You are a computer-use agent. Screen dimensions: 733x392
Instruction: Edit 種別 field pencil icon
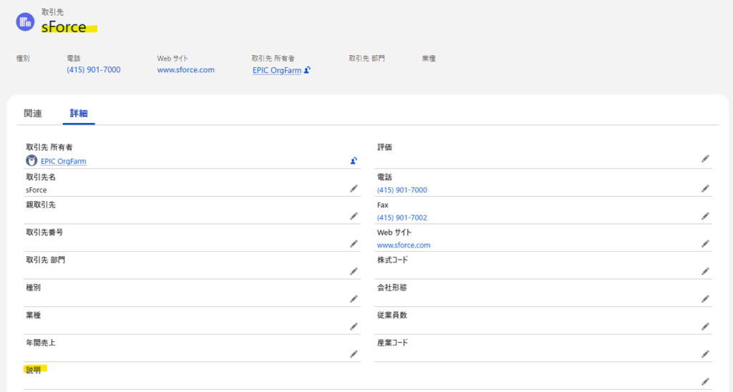[354, 299]
